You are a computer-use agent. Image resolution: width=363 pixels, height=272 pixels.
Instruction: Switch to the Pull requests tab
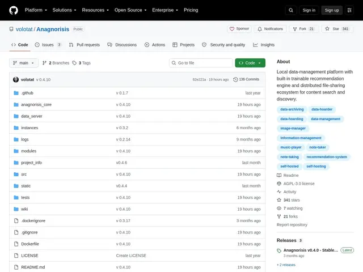point(85,45)
